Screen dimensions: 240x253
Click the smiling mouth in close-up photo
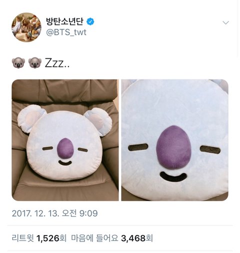pyautogui.click(x=173, y=177)
